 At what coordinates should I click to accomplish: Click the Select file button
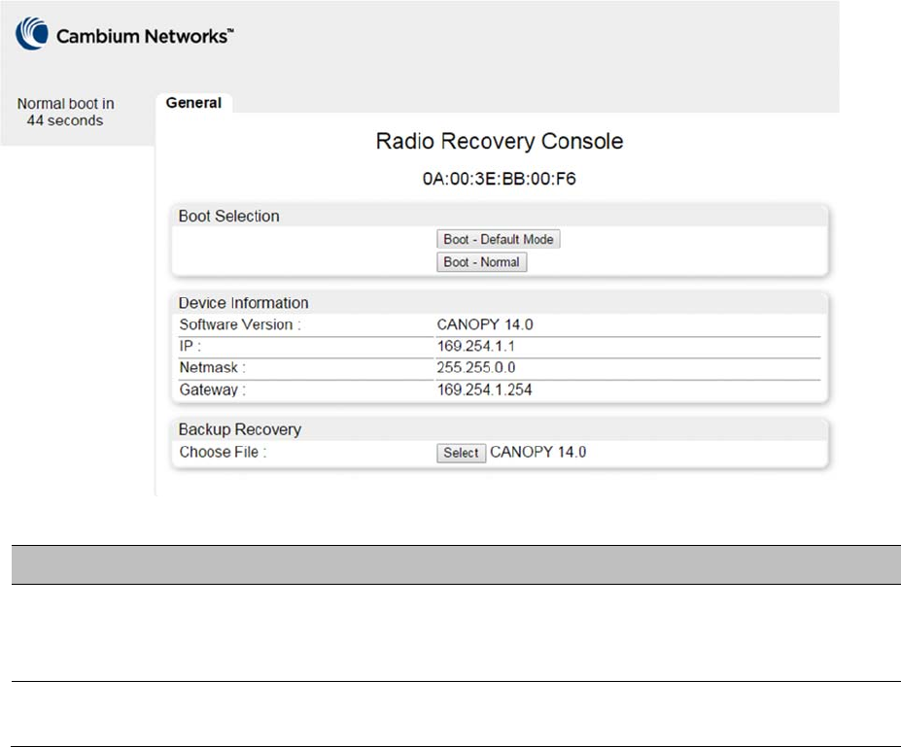point(461,453)
